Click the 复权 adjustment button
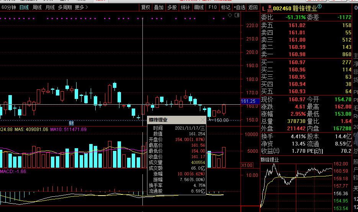Viewport: 358px width, 212px height. tap(145, 8)
